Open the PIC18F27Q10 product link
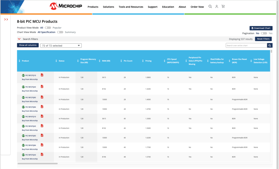 [x=31, y=76]
